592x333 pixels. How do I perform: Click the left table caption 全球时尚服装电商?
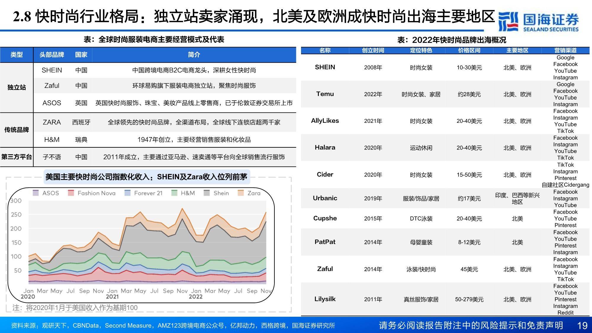pos(154,39)
